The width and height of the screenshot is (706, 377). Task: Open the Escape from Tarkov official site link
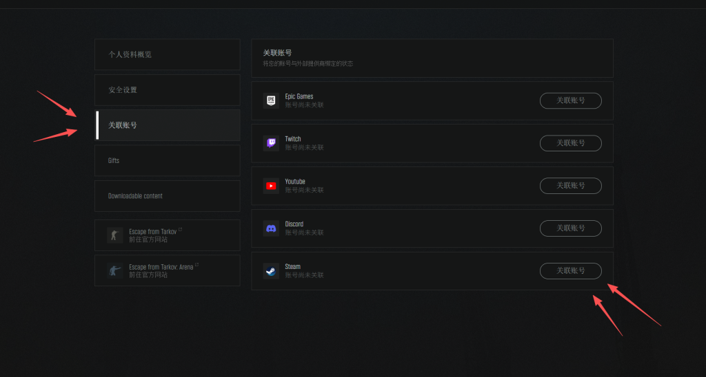pyautogui.click(x=152, y=231)
